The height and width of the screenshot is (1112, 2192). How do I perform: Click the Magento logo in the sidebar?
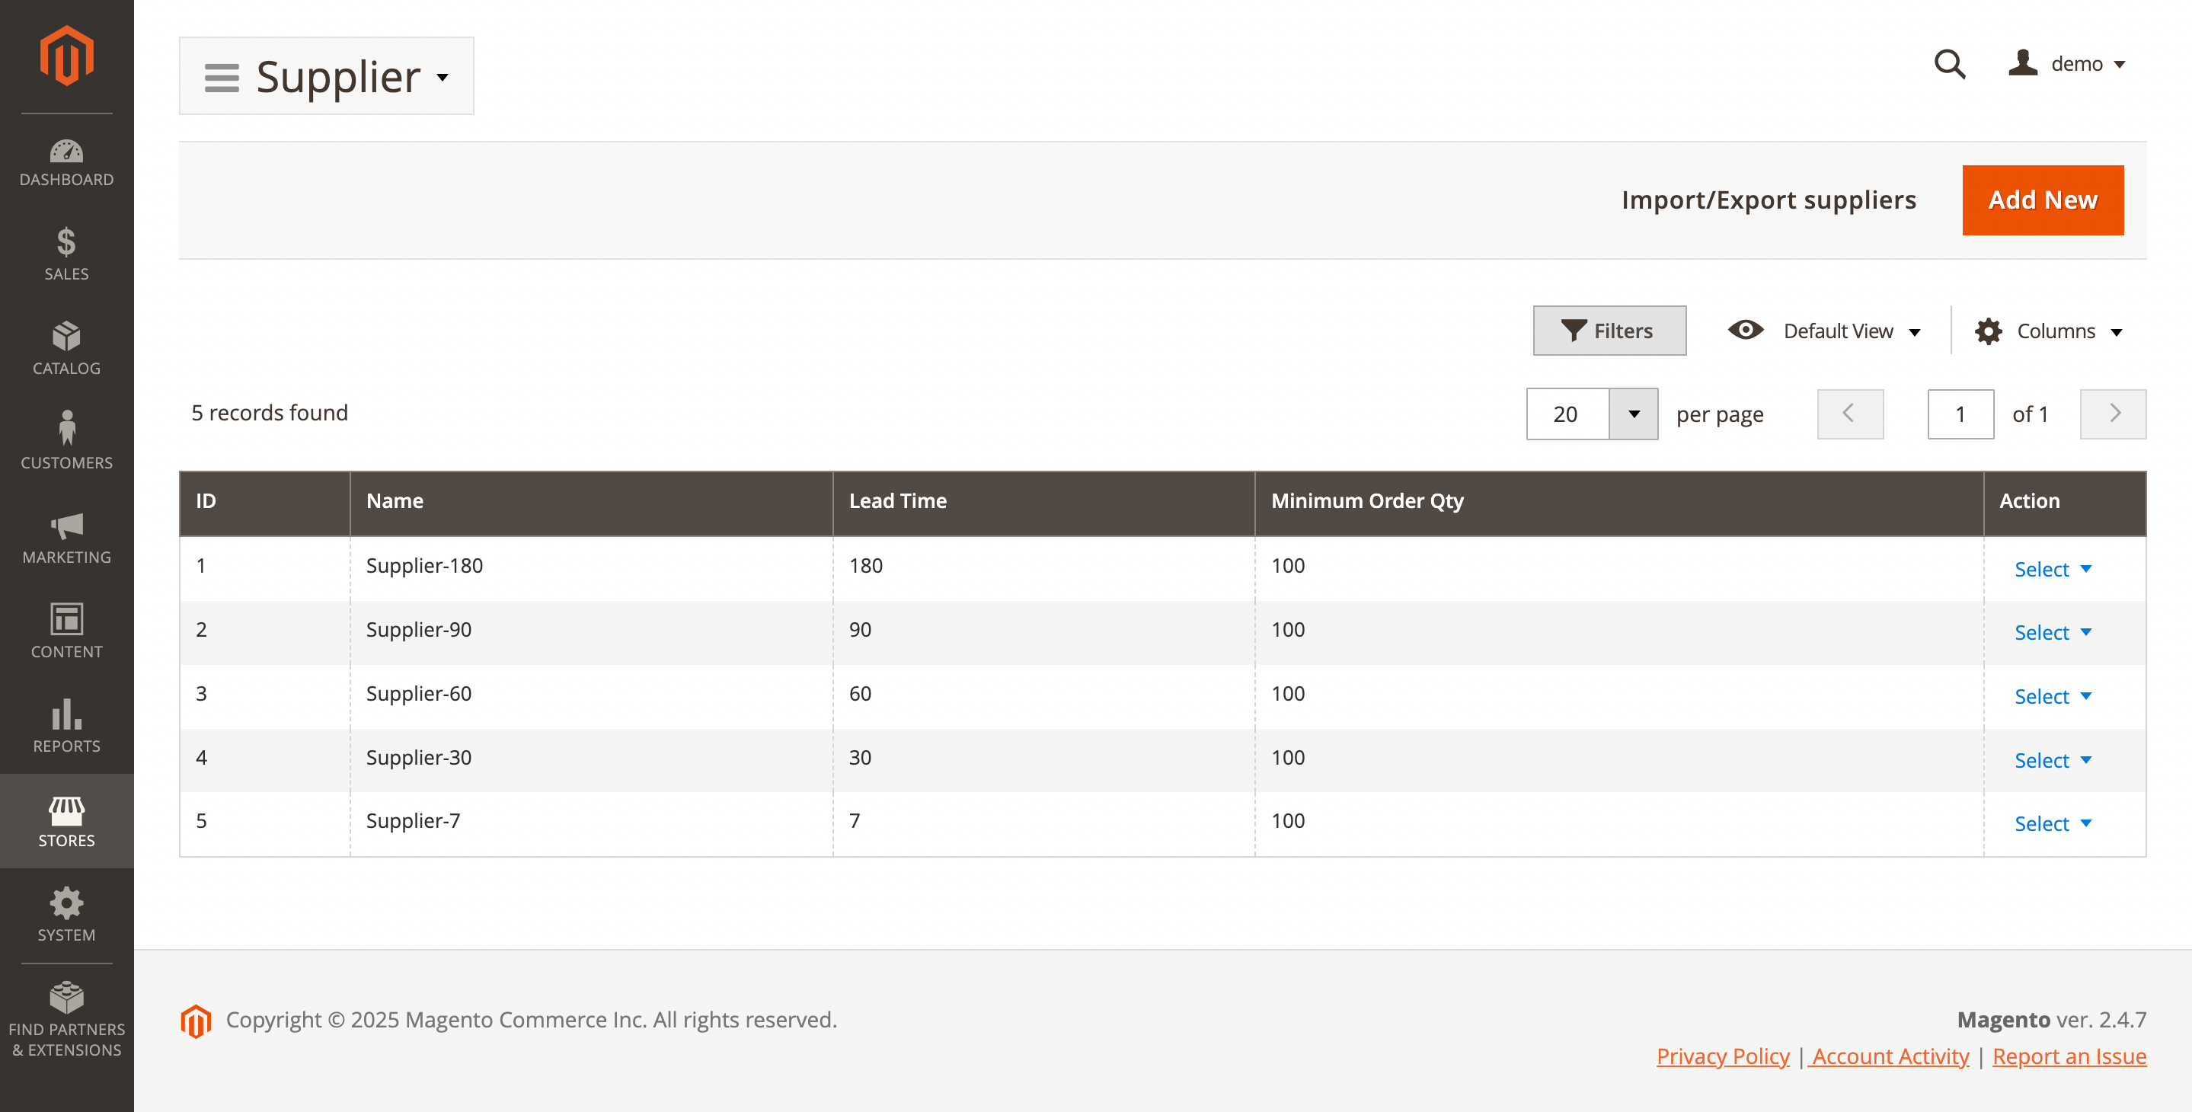[66, 56]
